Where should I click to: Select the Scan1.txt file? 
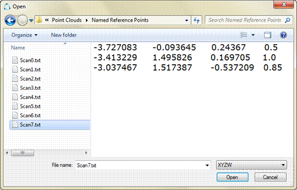(x=30, y=70)
